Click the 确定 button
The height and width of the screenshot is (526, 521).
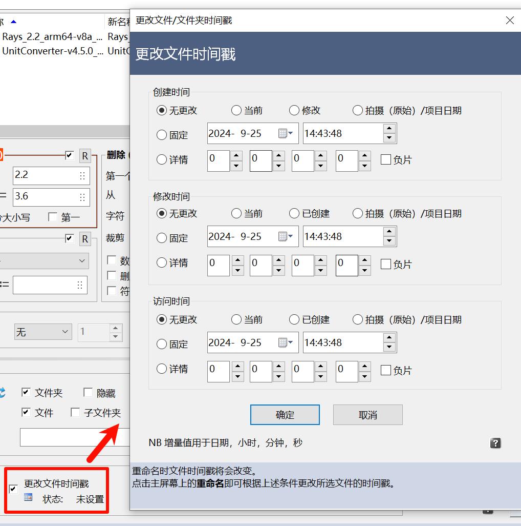pyautogui.click(x=285, y=415)
